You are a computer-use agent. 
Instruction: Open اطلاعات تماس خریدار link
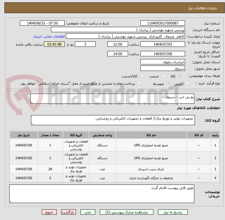(x=49, y=36)
